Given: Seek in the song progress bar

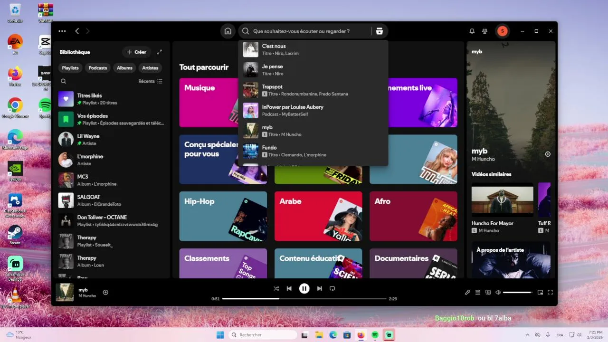Looking at the screenshot, I should [304, 299].
